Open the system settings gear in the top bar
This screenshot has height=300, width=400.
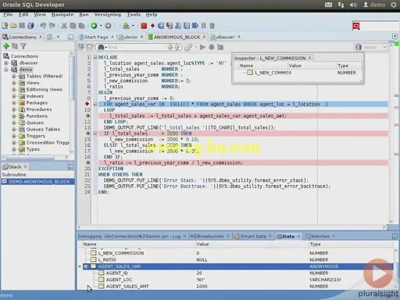click(394, 5)
